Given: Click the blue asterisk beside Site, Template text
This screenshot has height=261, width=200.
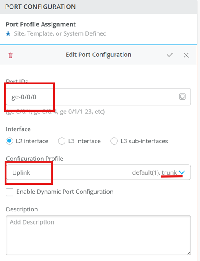Looking at the screenshot, I should point(8,34).
